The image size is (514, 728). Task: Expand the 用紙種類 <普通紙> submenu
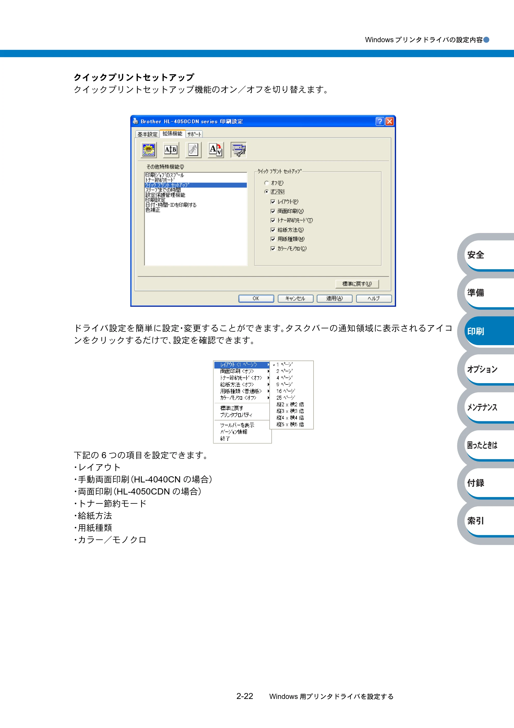pos(242,391)
